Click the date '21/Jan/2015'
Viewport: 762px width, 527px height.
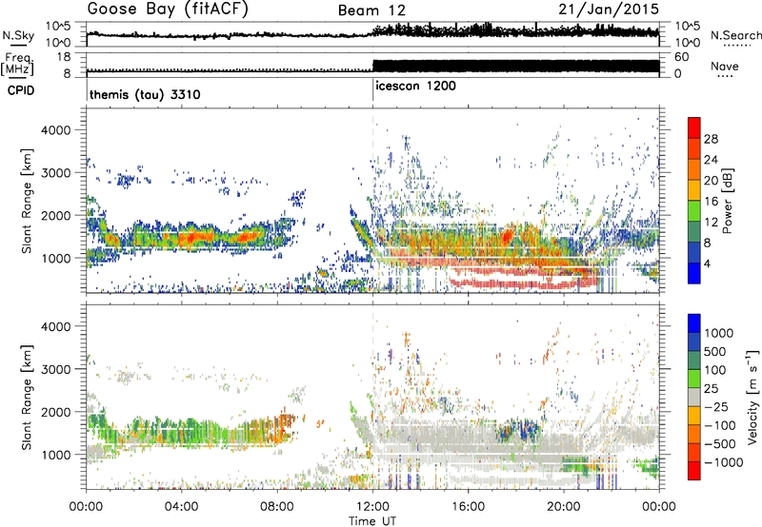click(x=609, y=10)
